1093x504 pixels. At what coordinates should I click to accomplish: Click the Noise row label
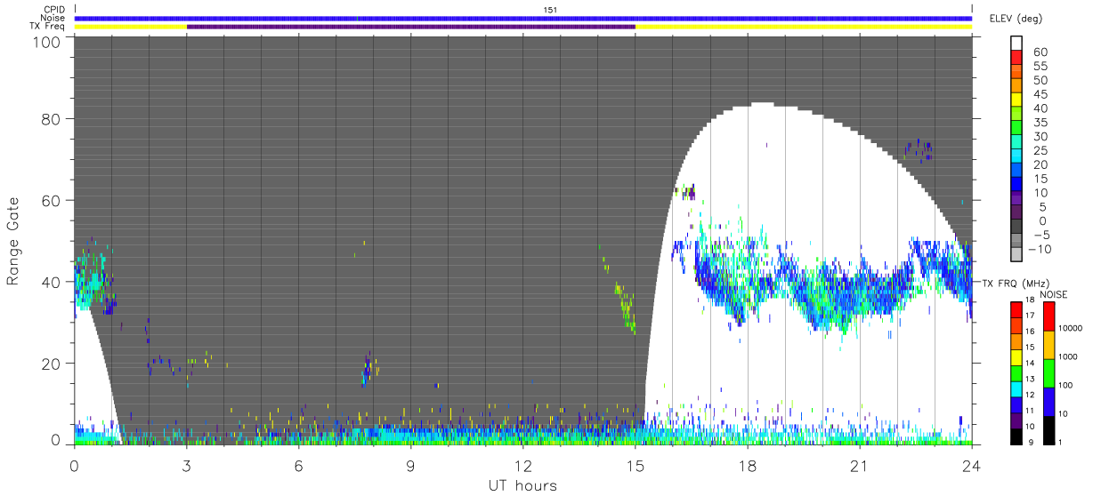(x=53, y=18)
